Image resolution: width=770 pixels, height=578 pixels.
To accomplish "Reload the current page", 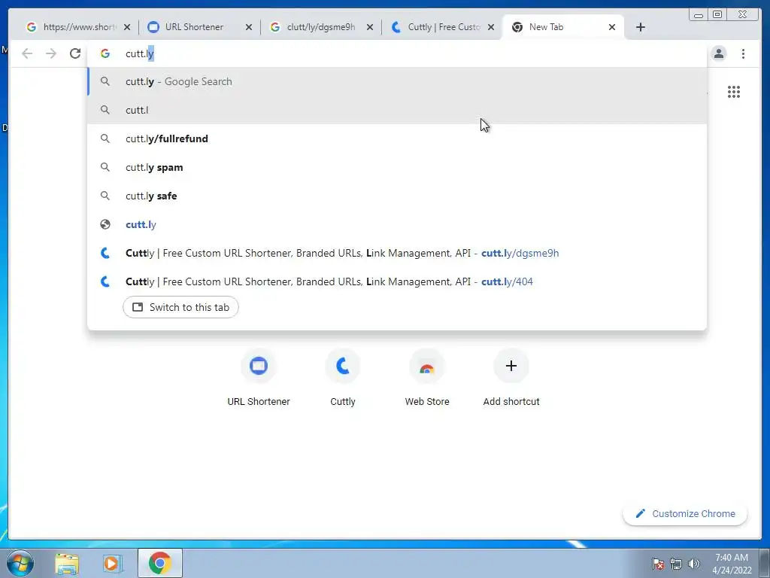I will coord(75,53).
